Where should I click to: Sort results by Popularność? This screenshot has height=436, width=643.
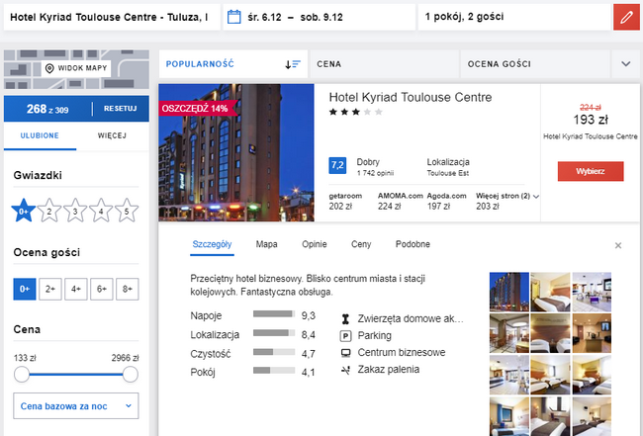233,64
